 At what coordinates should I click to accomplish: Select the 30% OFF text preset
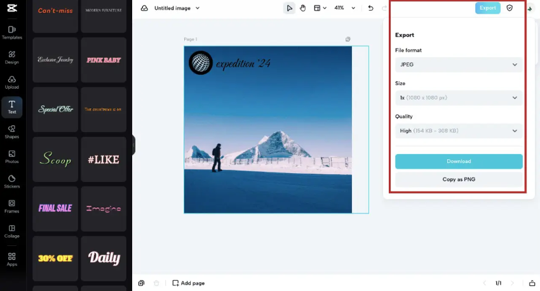[55, 259]
